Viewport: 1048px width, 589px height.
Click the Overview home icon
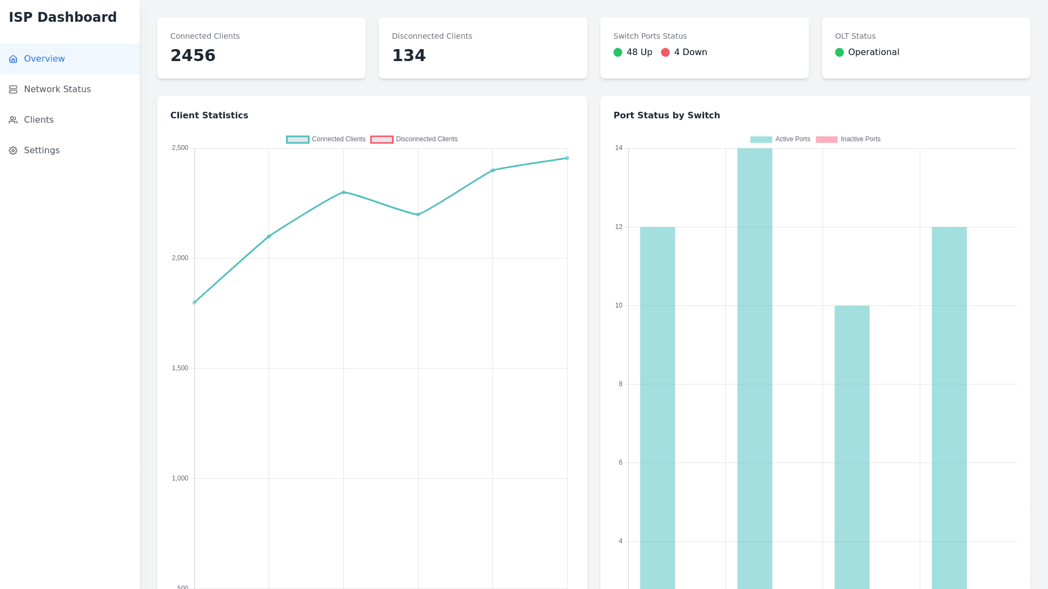pyautogui.click(x=13, y=59)
